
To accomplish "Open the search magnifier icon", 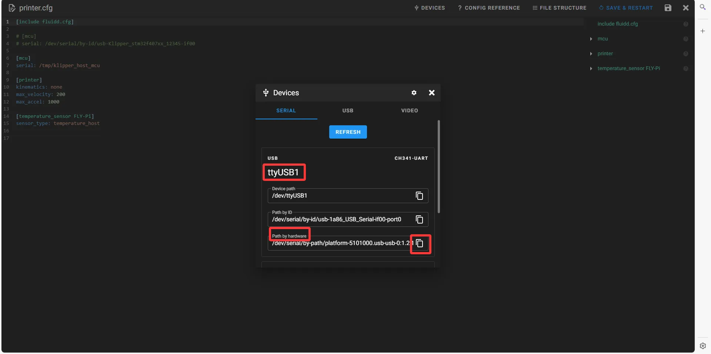I will coord(702,7).
